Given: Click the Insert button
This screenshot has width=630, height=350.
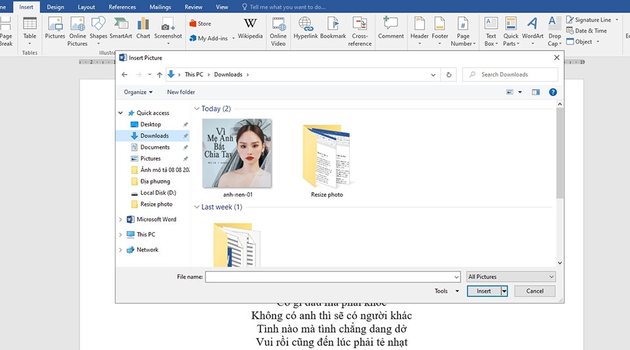Looking at the screenshot, I should pyautogui.click(x=484, y=291).
